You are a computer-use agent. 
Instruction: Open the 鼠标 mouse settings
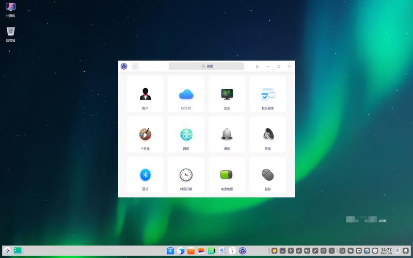click(x=267, y=175)
